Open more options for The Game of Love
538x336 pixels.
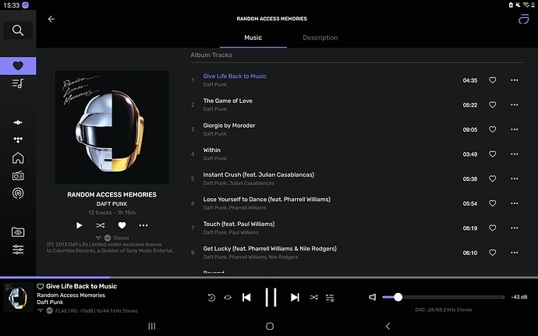[x=514, y=104]
